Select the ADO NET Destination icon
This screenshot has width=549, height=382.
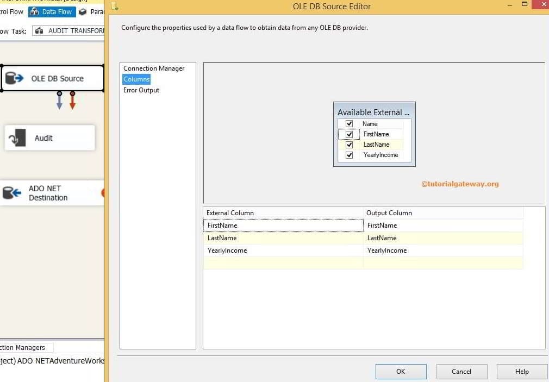(x=11, y=192)
